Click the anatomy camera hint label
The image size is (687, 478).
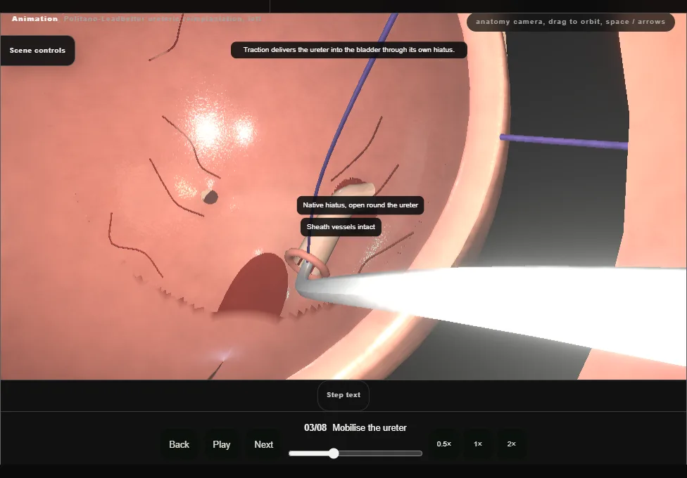(570, 22)
